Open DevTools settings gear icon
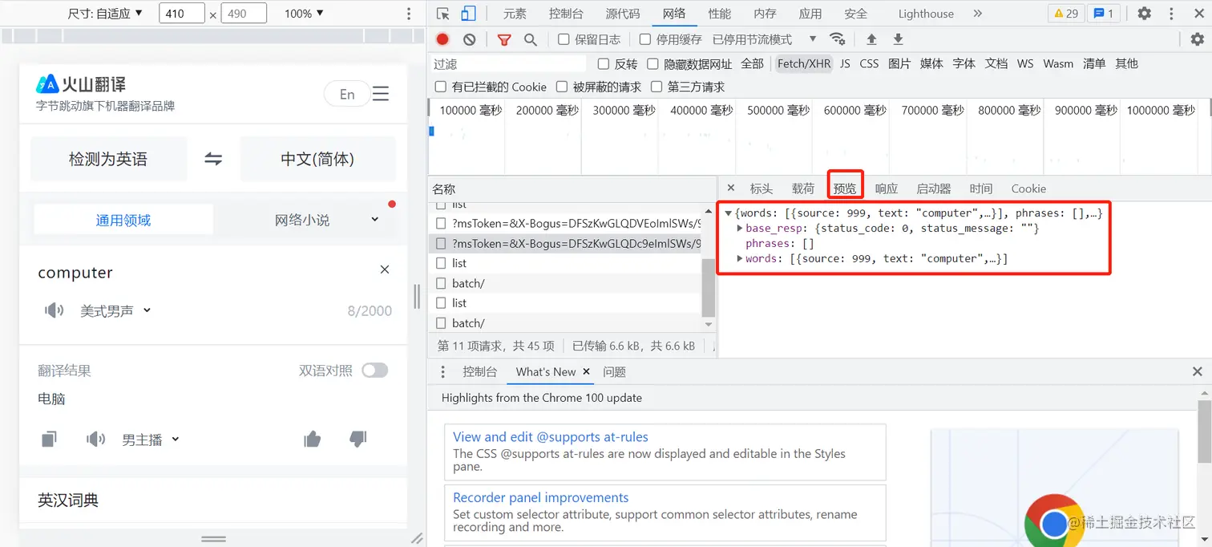 coord(1145,14)
